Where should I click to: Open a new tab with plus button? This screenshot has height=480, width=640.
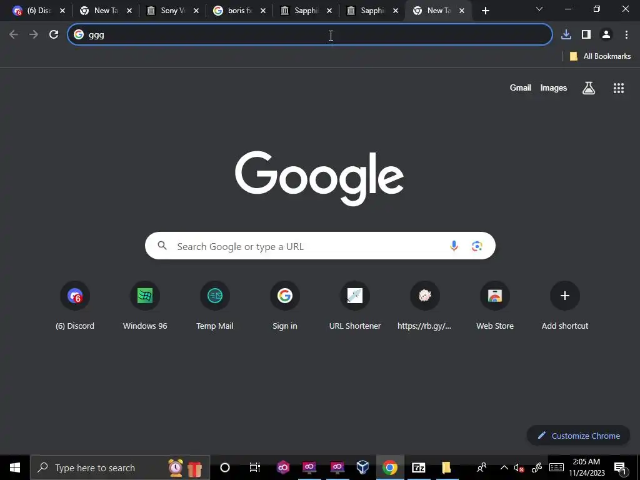point(485,11)
